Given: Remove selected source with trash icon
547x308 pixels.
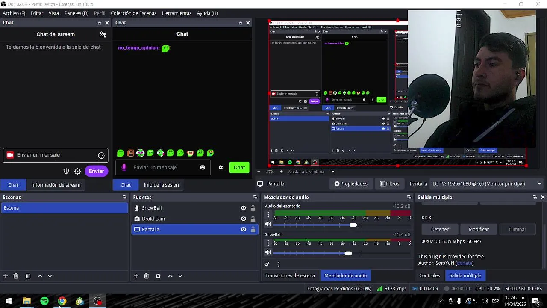Looking at the screenshot, I should pos(146,276).
